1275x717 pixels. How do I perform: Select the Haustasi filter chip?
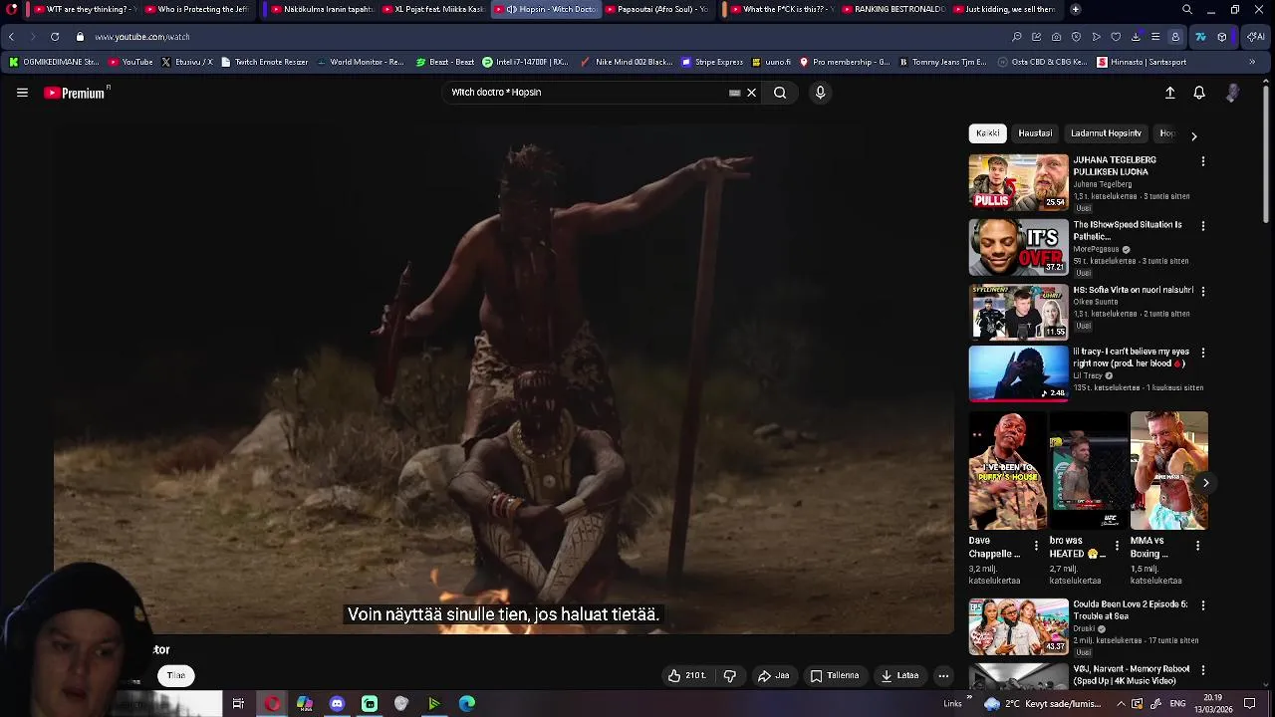pyautogui.click(x=1035, y=133)
